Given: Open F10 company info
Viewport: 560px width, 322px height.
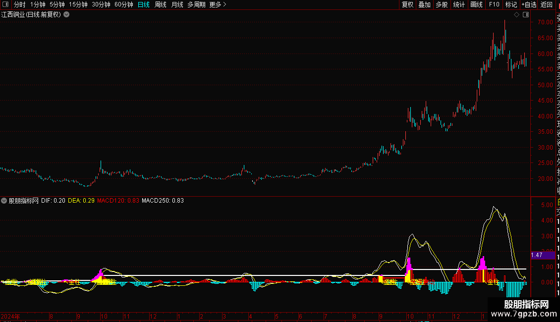Looking at the screenshot, I should (494, 4).
